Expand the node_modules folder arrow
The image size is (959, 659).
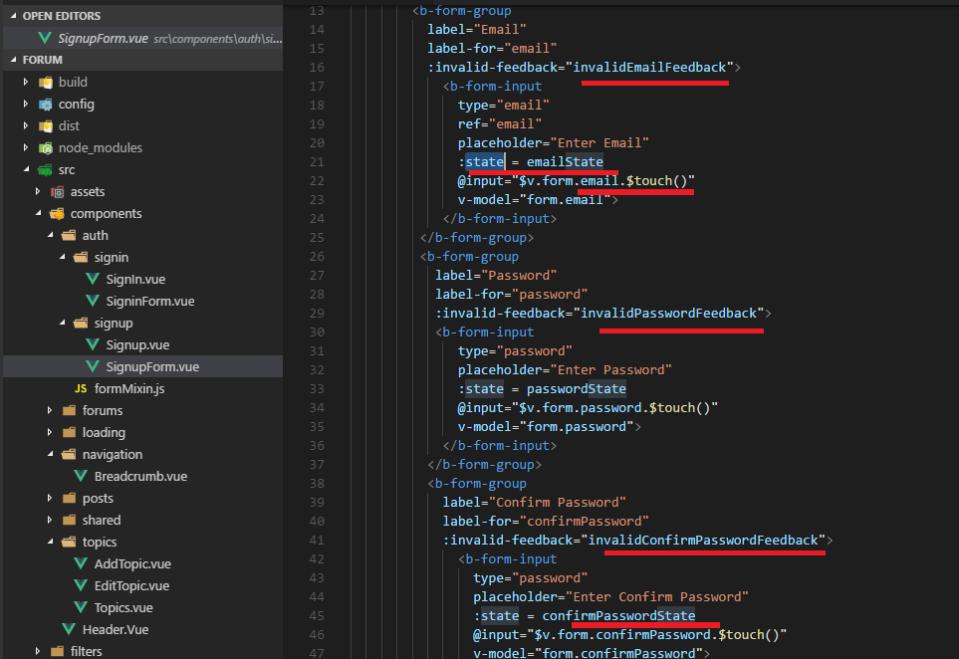26,148
